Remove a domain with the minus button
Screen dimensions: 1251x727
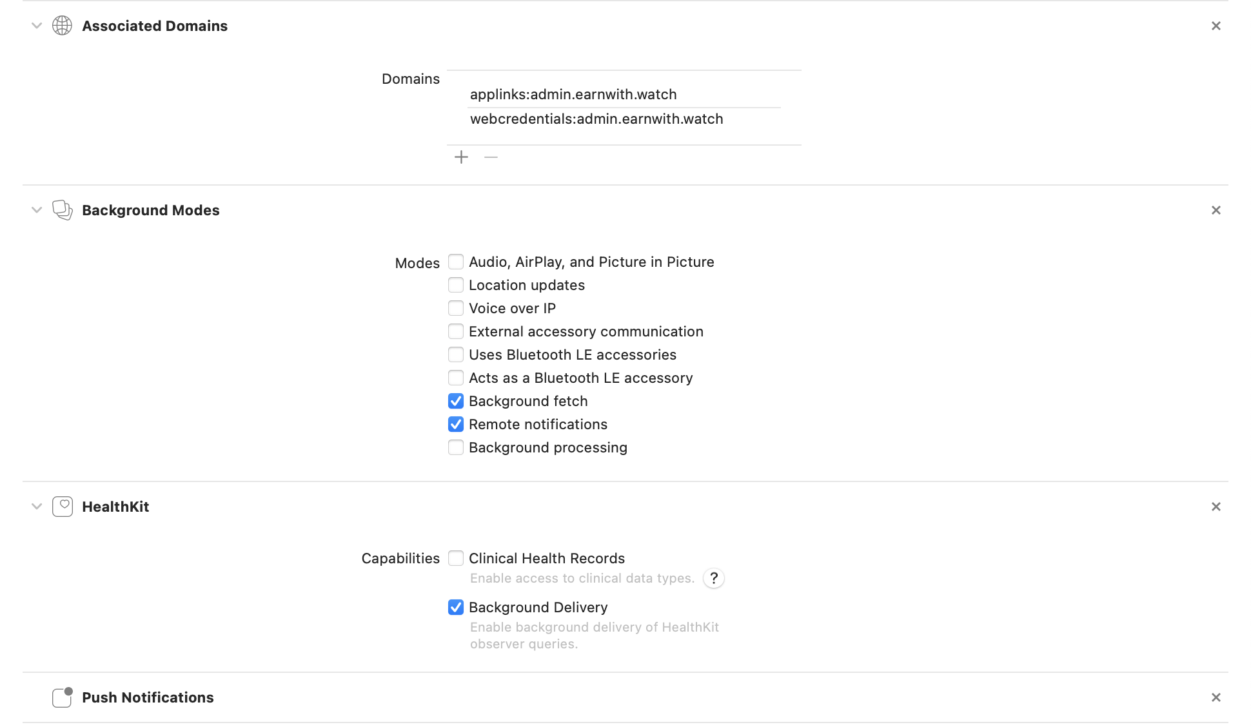tap(490, 157)
